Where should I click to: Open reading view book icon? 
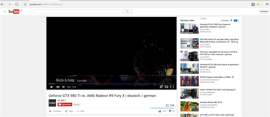point(253,4)
